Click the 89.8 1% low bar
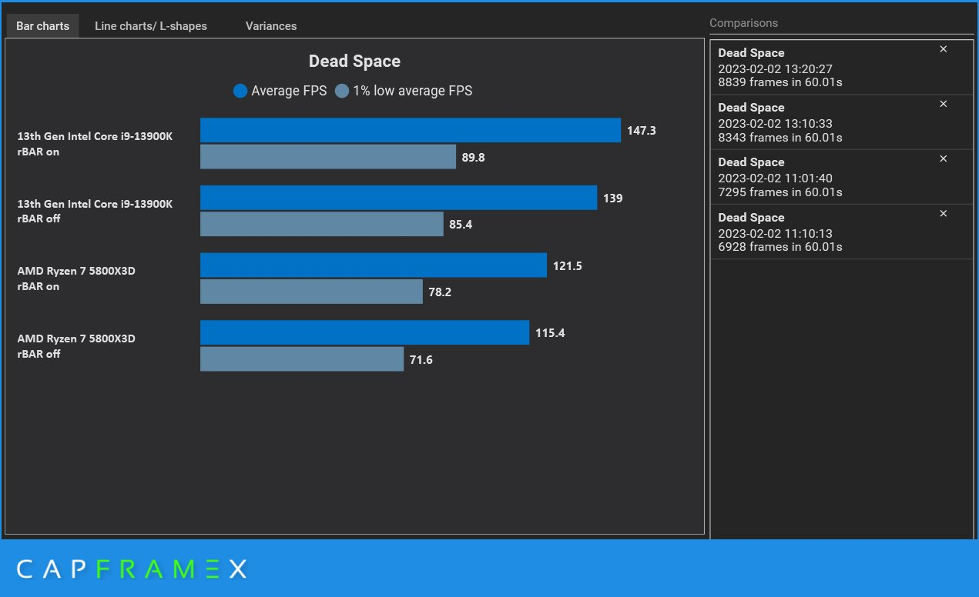The image size is (979, 597). [328, 157]
